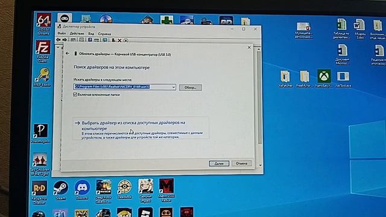Maximize the Device Manager window
The width and height of the screenshot is (386, 217).
244,29
